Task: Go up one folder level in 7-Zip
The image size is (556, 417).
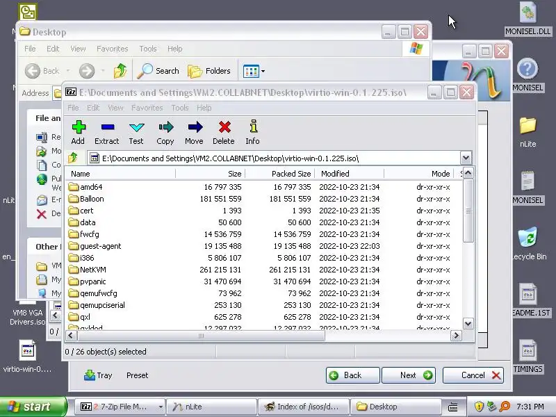Action: [x=73, y=158]
